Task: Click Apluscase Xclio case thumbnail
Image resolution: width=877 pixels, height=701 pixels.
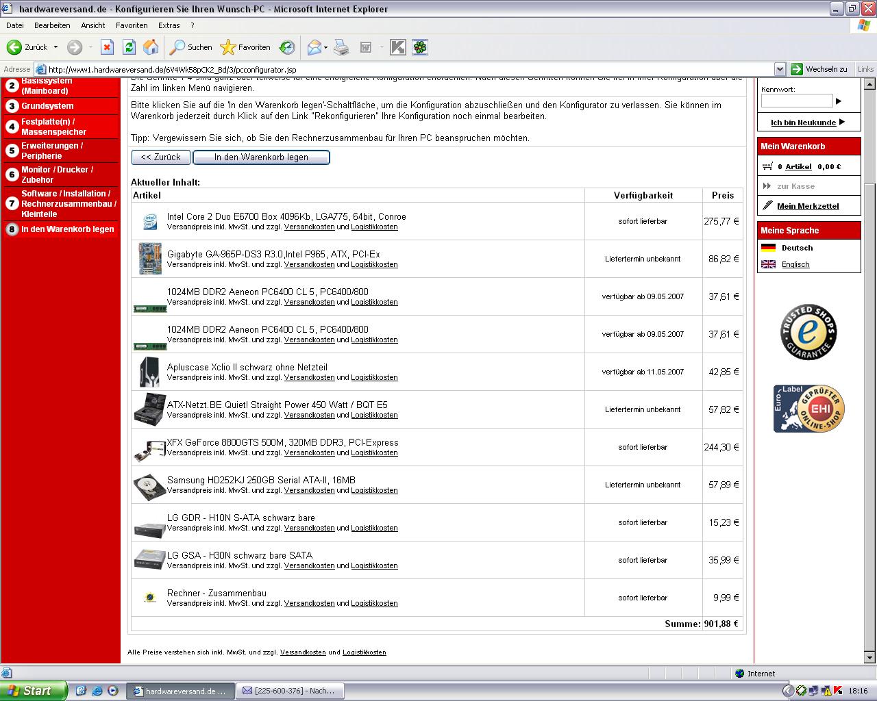Action: click(149, 372)
